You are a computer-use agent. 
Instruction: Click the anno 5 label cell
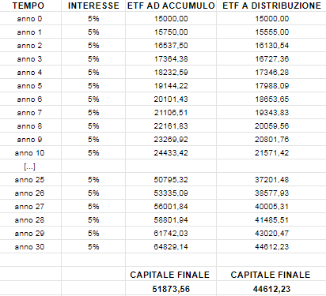(x=31, y=86)
